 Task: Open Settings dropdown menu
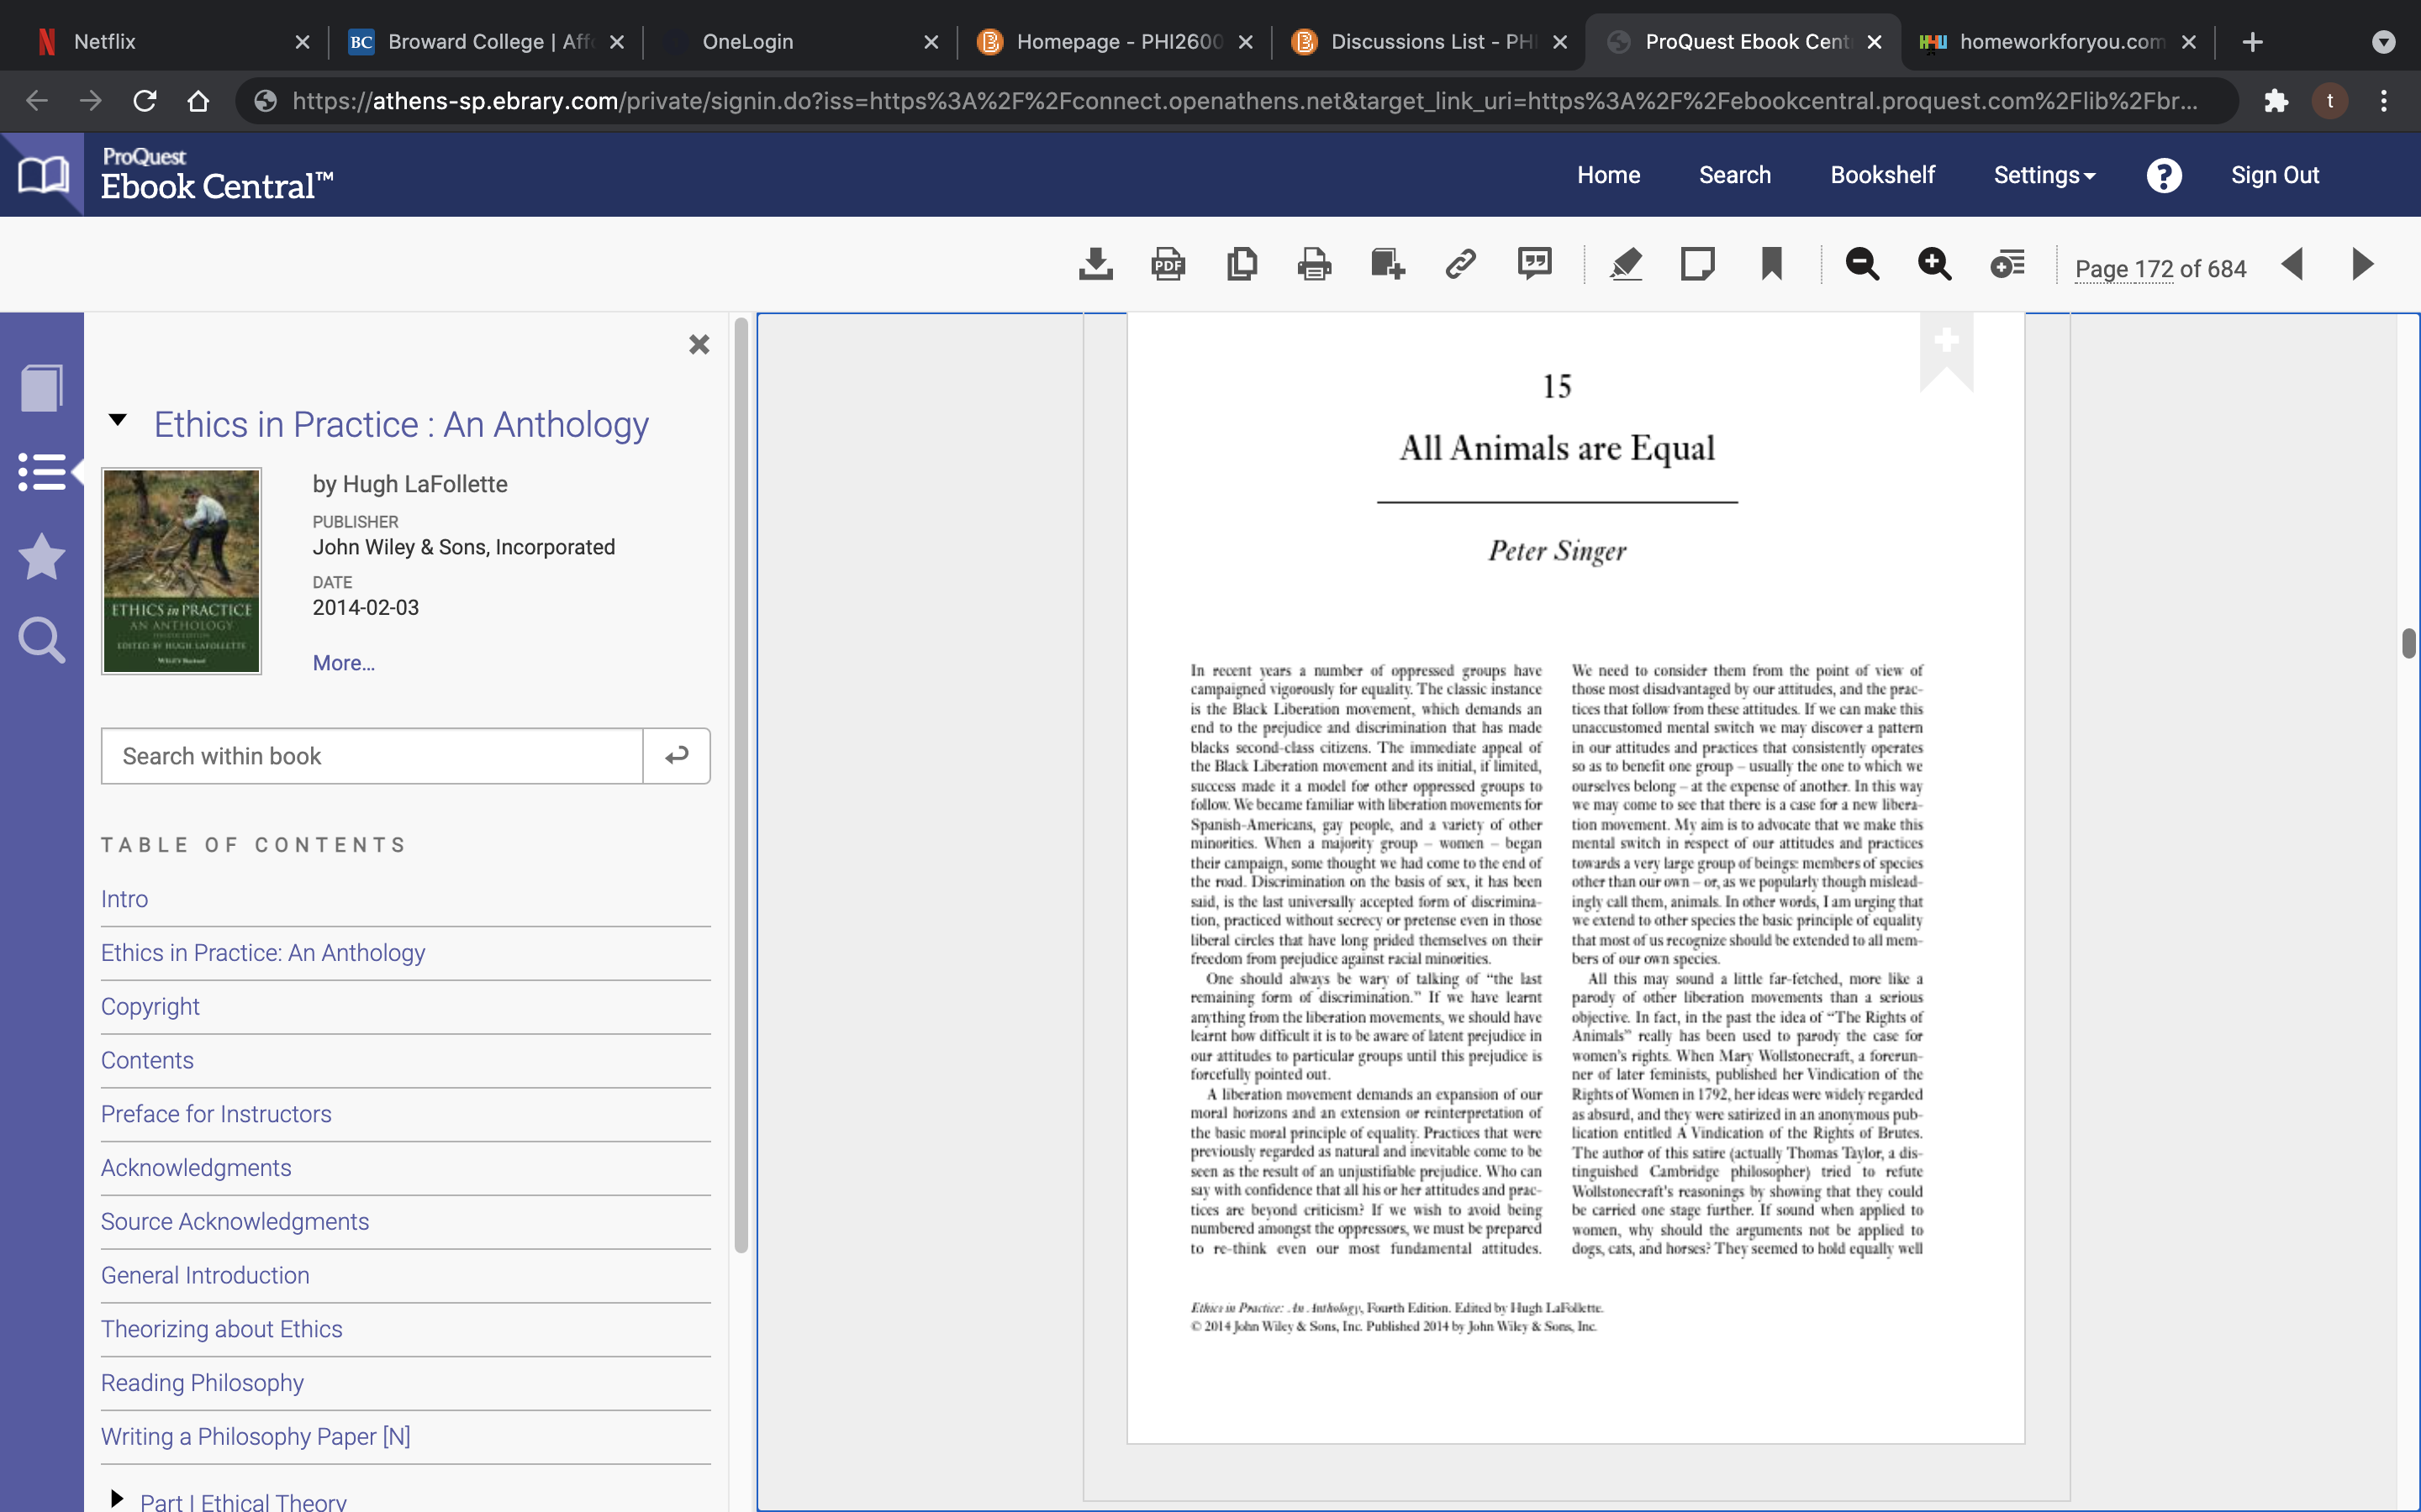click(x=2045, y=176)
